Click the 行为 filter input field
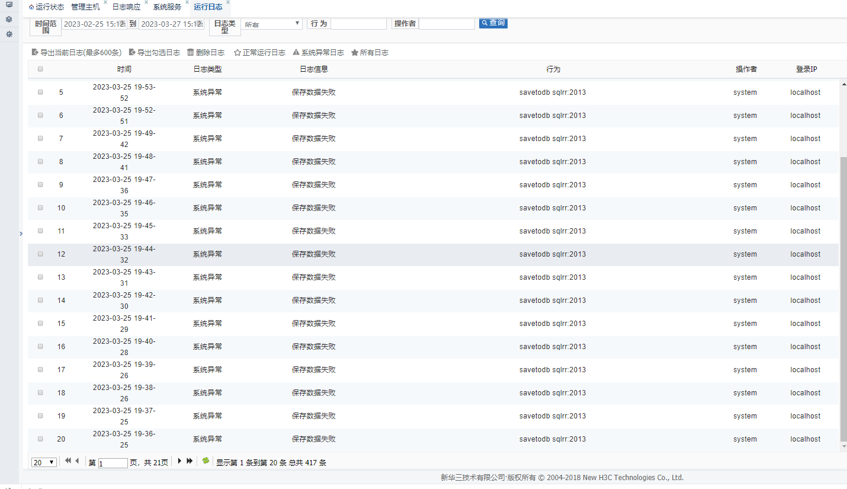Viewport: 847px width, 489px height. coord(358,24)
